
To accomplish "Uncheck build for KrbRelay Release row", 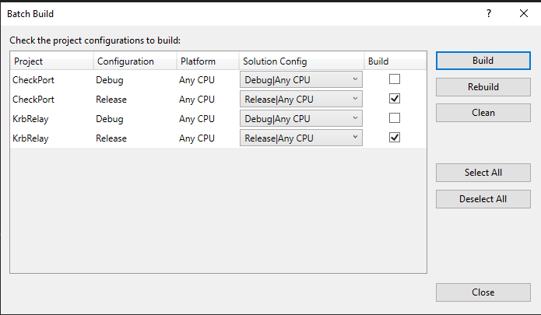I will point(395,138).
